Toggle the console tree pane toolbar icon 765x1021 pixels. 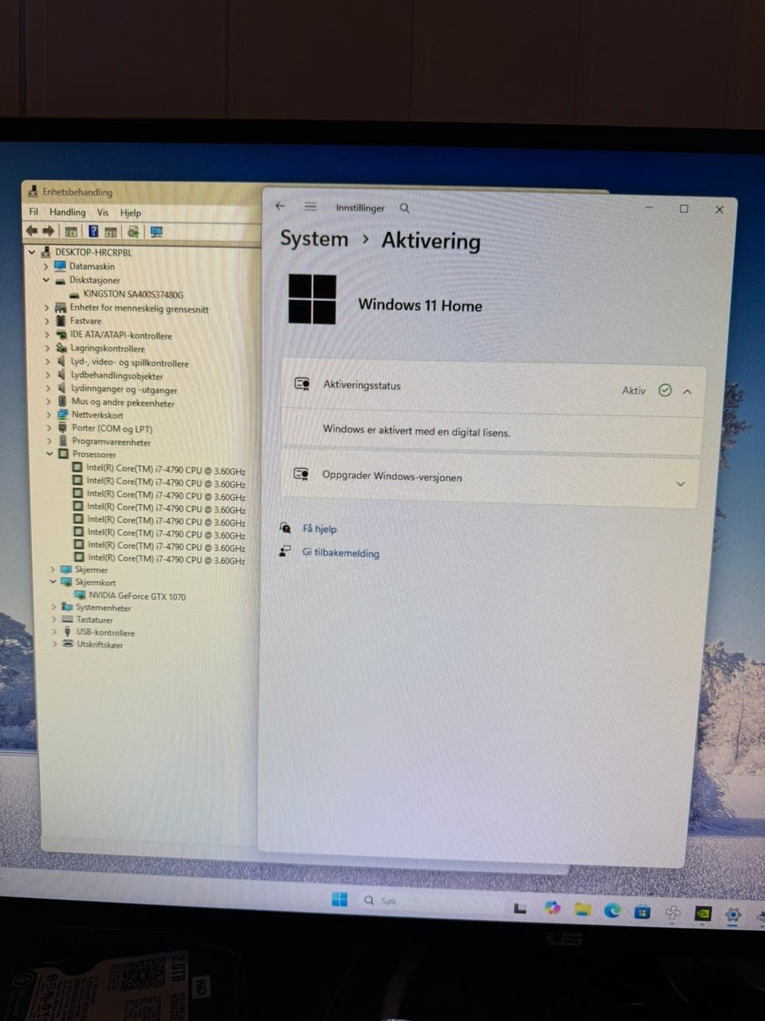pos(71,232)
